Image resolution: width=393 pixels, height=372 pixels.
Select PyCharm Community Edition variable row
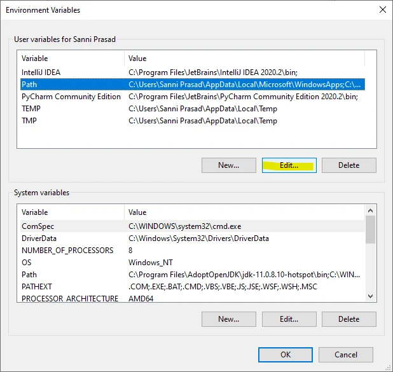[193, 97]
